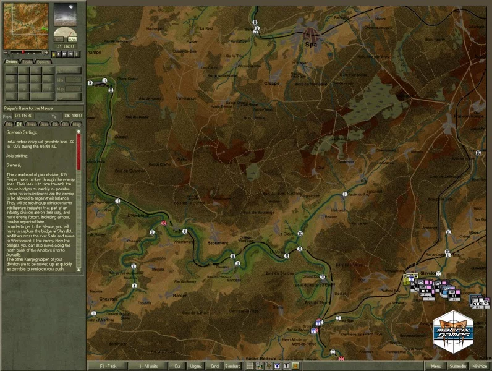Toggle the map grid overlay icon

(x=250, y=365)
